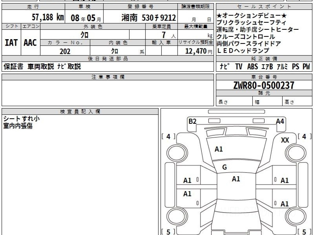Click the A4 damage mark on diagram
The width and height of the screenshot is (314, 235).
coord(280,121)
